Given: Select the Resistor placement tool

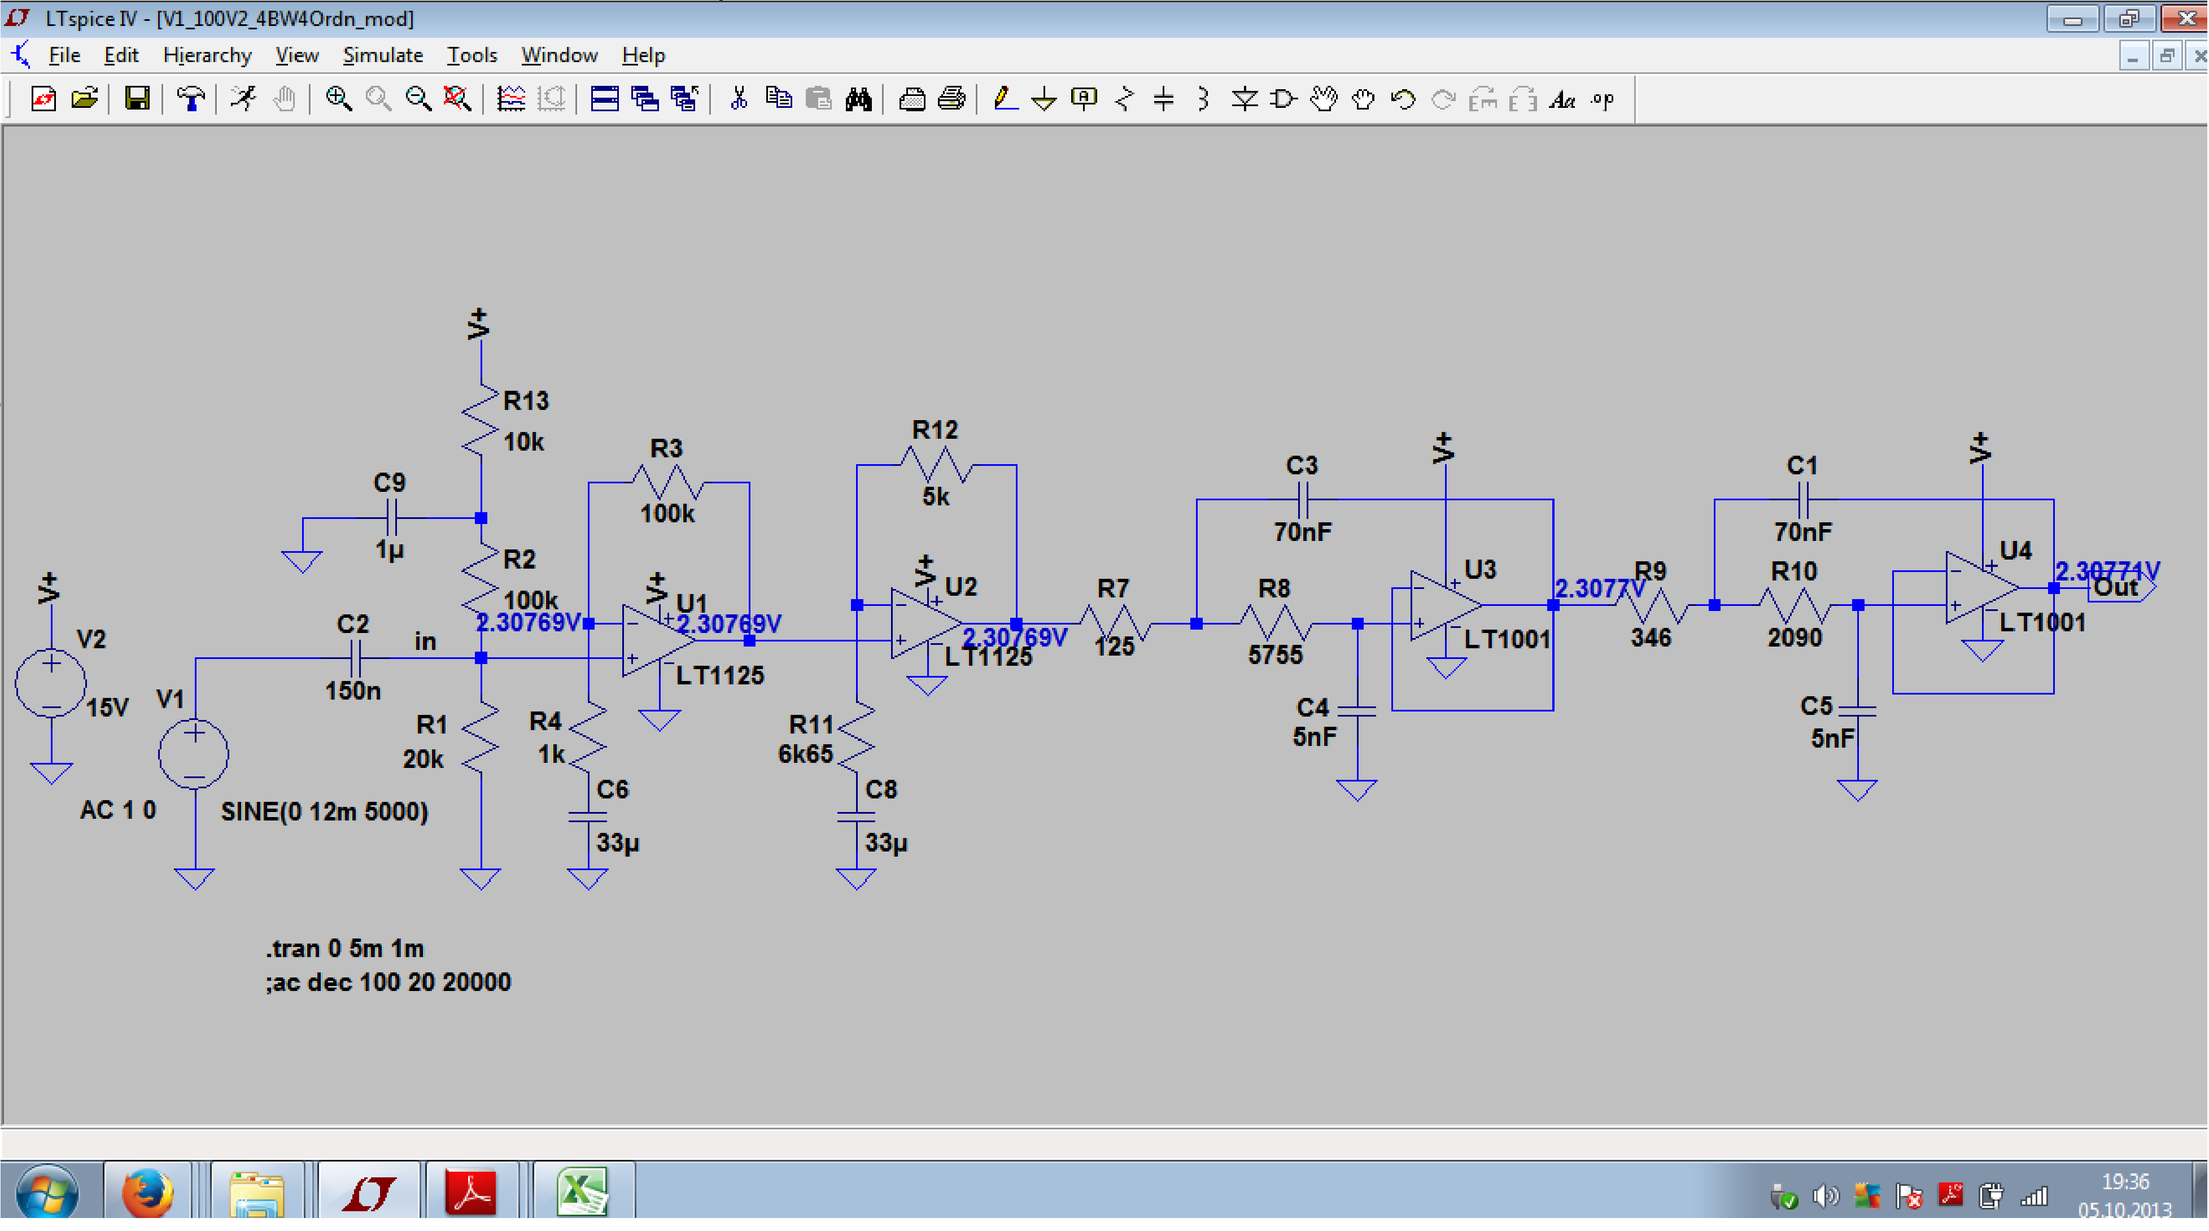Looking at the screenshot, I should [1124, 99].
